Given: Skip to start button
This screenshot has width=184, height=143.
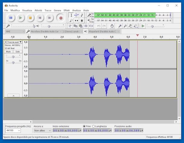Looking at the screenshot, I should click(40, 18).
